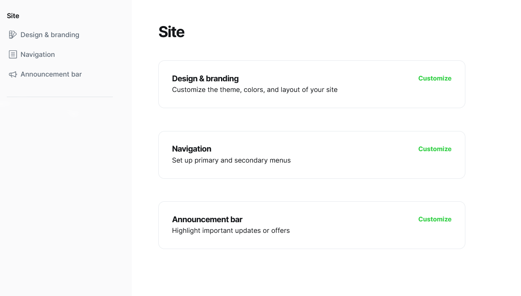Click the Announcement bar card heading
The height and width of the screenshot is (296, 521).
coord(207,219)
